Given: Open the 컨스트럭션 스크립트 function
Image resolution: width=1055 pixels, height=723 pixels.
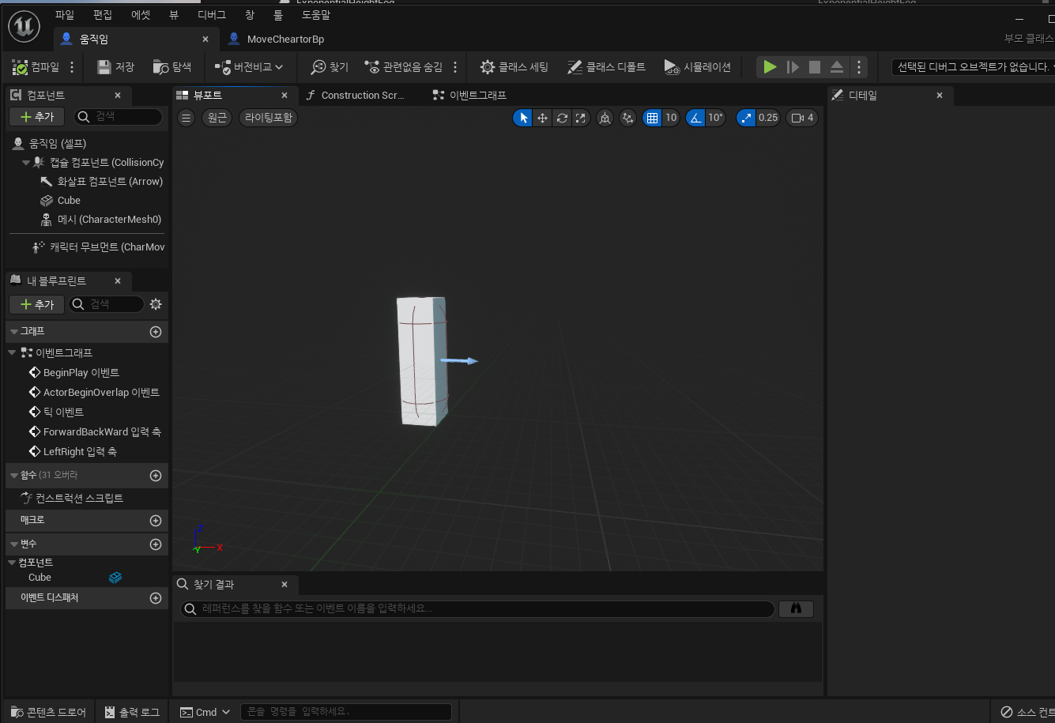Looking at the screenshot, I should click(x=71, y=498).
